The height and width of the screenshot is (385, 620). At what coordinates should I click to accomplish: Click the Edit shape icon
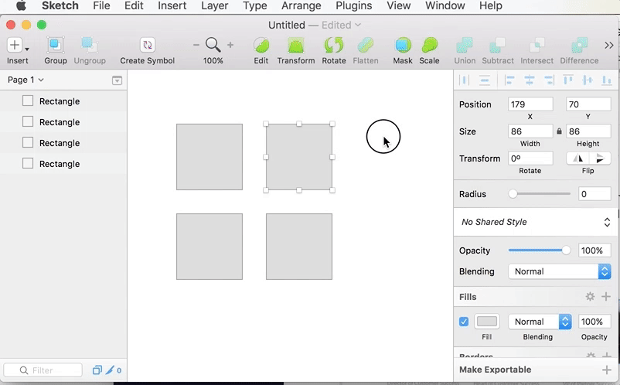pos(261,45)
